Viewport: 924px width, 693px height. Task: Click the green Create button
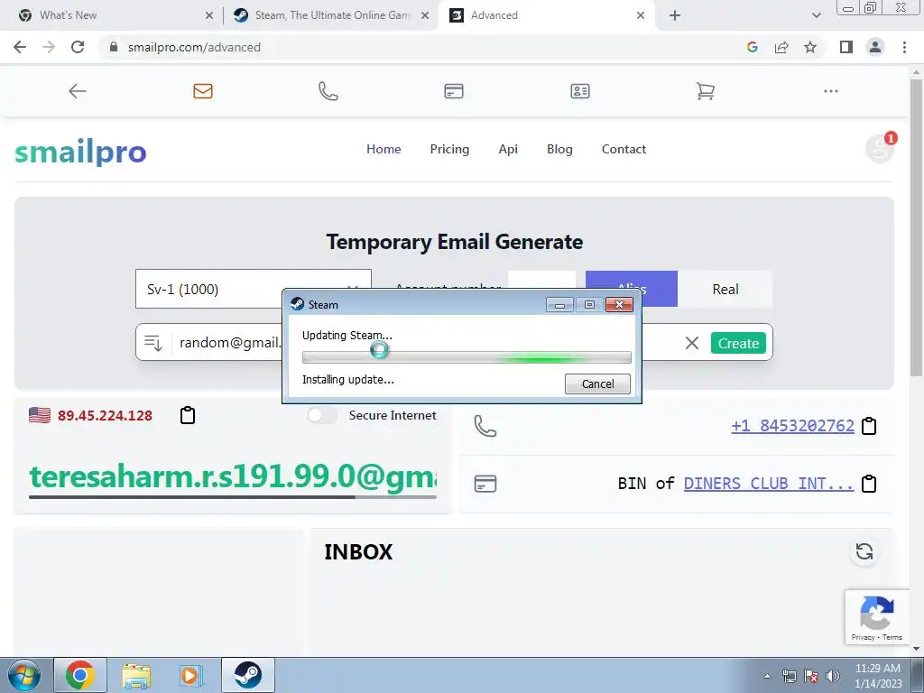[x=738, y=343]
